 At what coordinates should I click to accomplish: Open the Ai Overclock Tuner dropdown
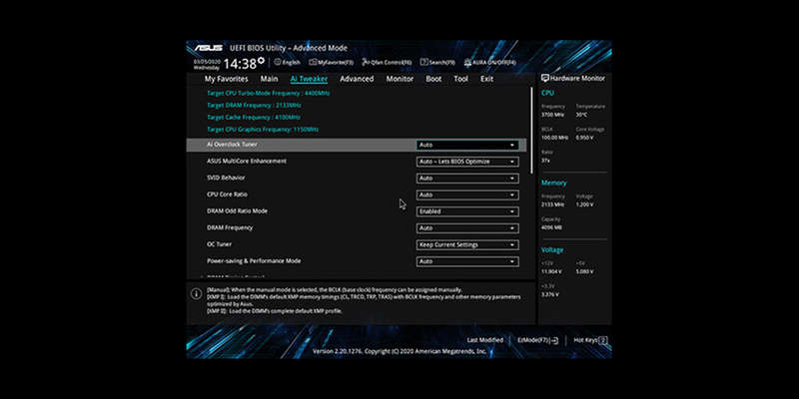467,145
